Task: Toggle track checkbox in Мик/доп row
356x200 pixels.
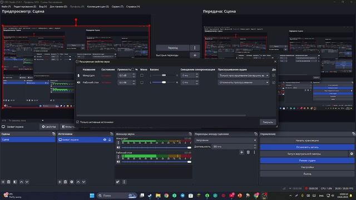Action: pos(274,76)
